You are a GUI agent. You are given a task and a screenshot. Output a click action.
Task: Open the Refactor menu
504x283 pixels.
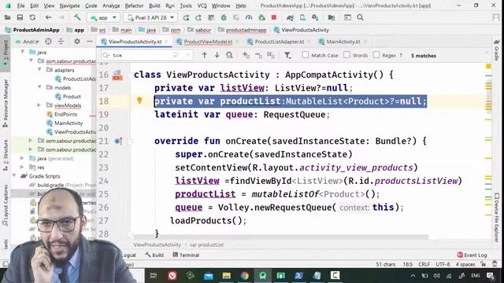tap(134, 6)
